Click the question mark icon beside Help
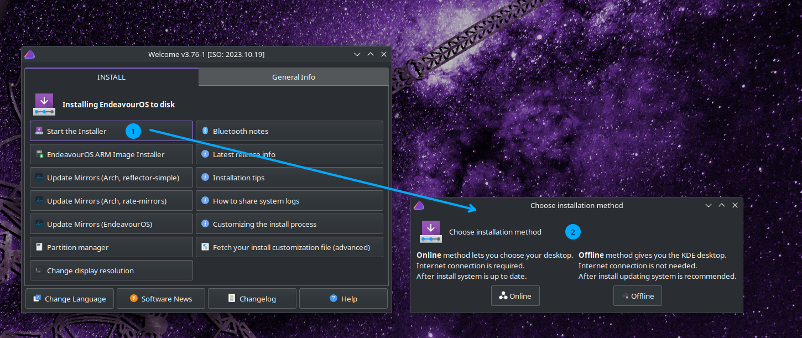The image size is (802, 338). pyautogui.click(x=334, y=298)
